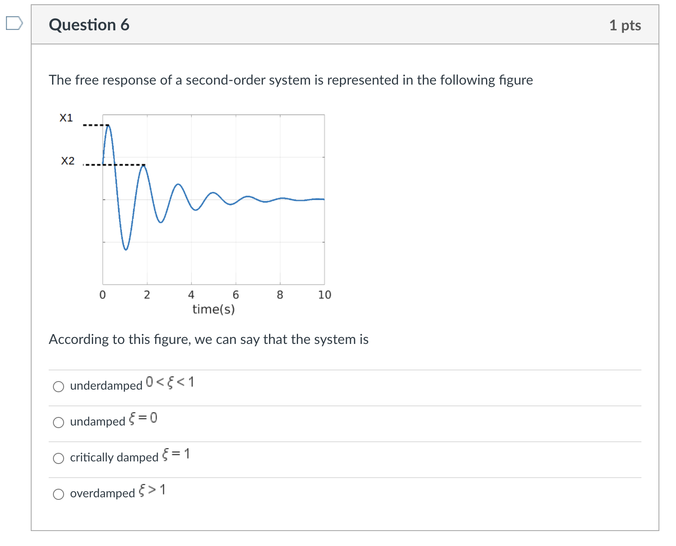Click the tick label 10 on time axis
The width and height of the screenshot is (676, 546).
pos(325,295)
